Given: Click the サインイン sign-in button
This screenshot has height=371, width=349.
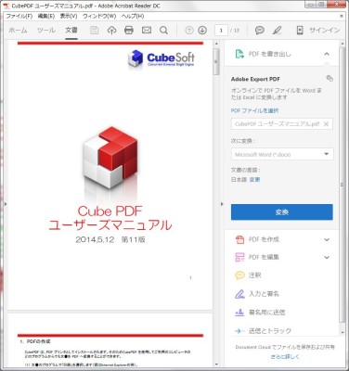Looking at the screenshot, I should 325,31.
